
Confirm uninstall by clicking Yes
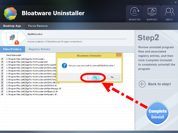[x=95, y=77]
